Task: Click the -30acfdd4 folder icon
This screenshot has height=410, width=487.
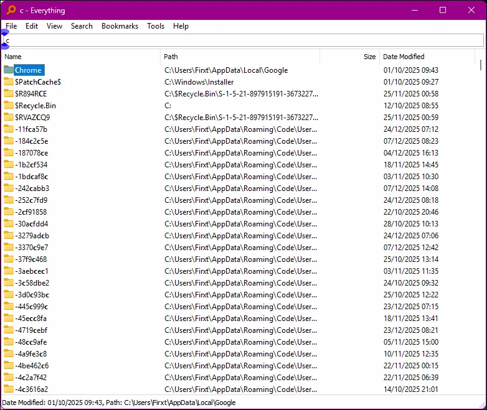Action: tap(9, 223)
